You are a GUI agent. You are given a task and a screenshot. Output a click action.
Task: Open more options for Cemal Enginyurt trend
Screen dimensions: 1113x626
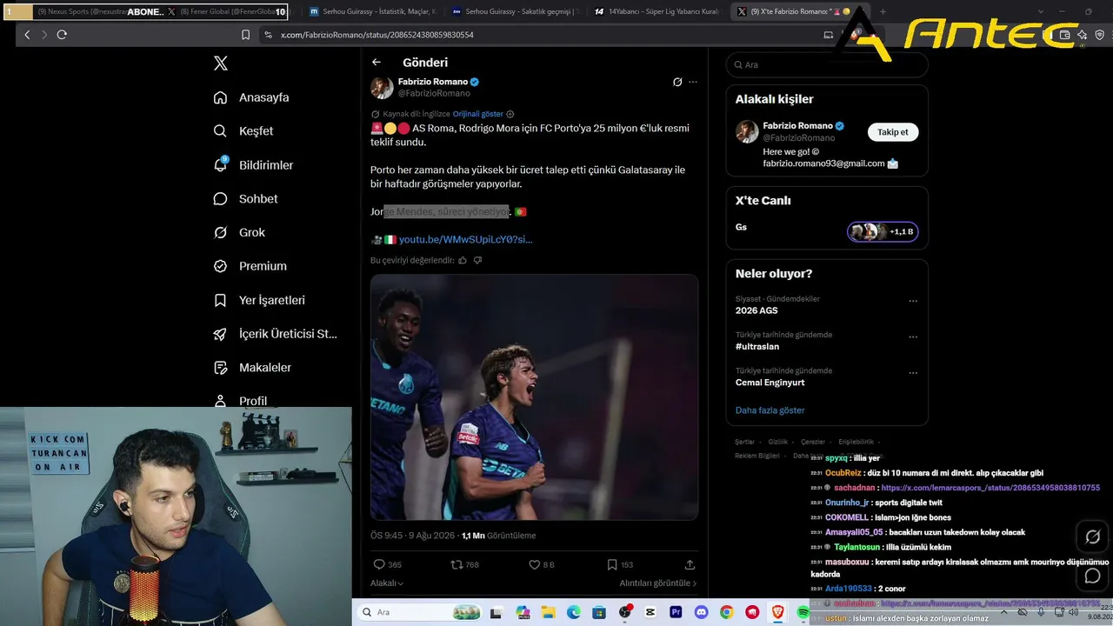coord(913,373)
